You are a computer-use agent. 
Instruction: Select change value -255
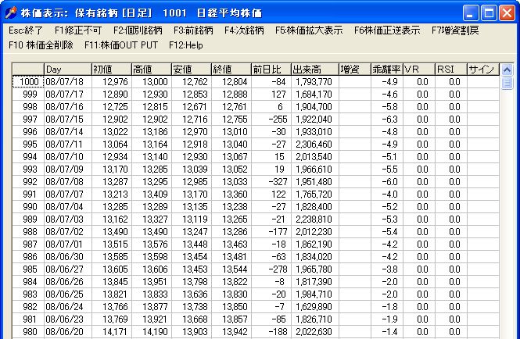point(271,120)
